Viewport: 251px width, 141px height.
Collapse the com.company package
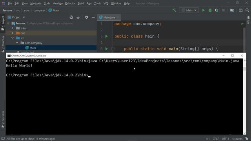point(17,43)
